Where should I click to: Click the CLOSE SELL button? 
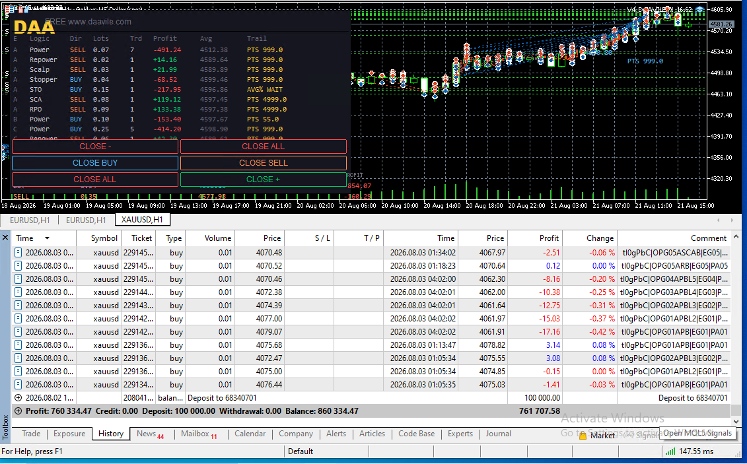click(x=264, y=163)
